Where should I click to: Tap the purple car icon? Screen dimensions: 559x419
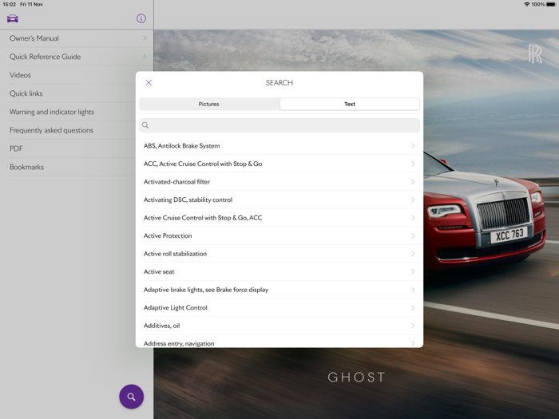(x=13, y=18)
